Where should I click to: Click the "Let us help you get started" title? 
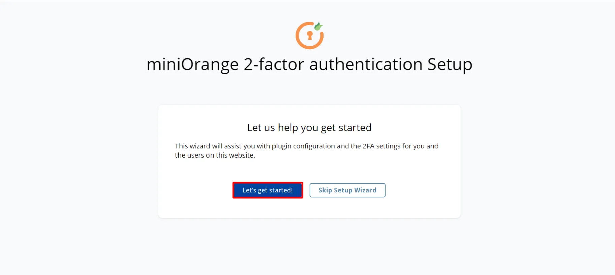309,128
